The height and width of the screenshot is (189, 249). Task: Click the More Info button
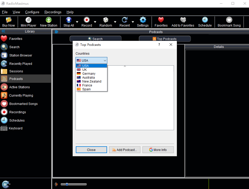pyautogui.click(x=158, y=150)
